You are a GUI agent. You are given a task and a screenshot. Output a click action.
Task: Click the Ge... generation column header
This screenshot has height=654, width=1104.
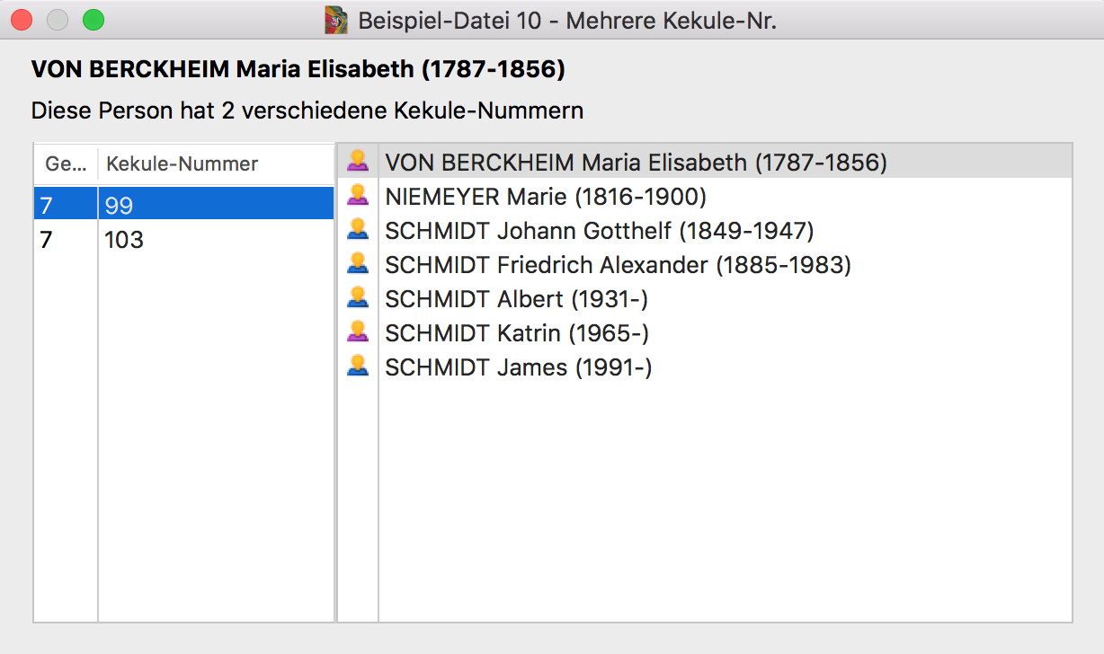point(66,163)
